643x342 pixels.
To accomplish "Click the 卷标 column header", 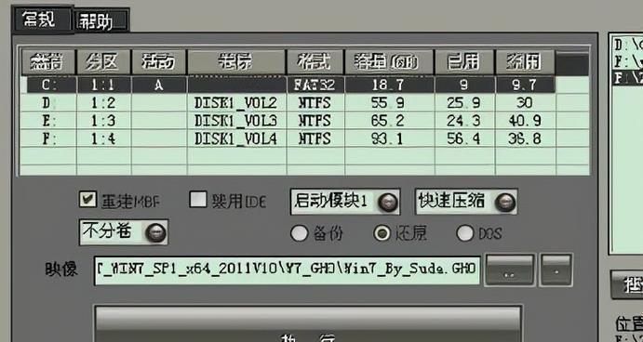I will click(x=236, y=62).
